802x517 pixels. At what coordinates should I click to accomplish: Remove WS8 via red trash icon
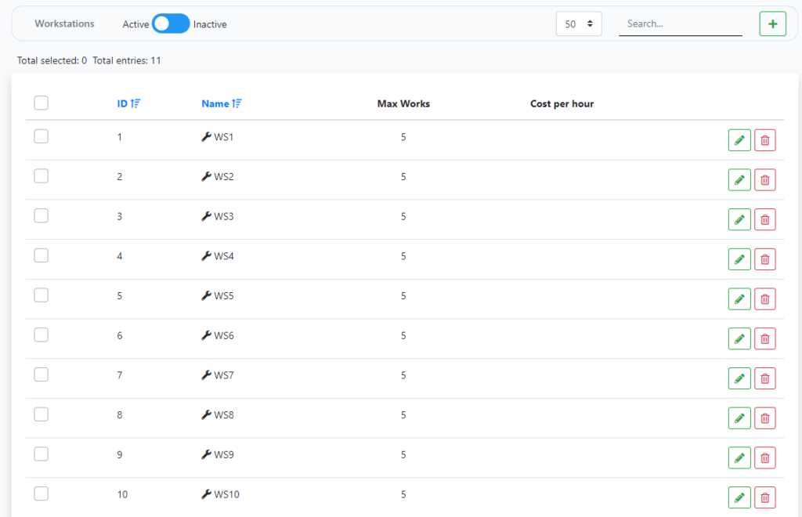tap(765, 418)
